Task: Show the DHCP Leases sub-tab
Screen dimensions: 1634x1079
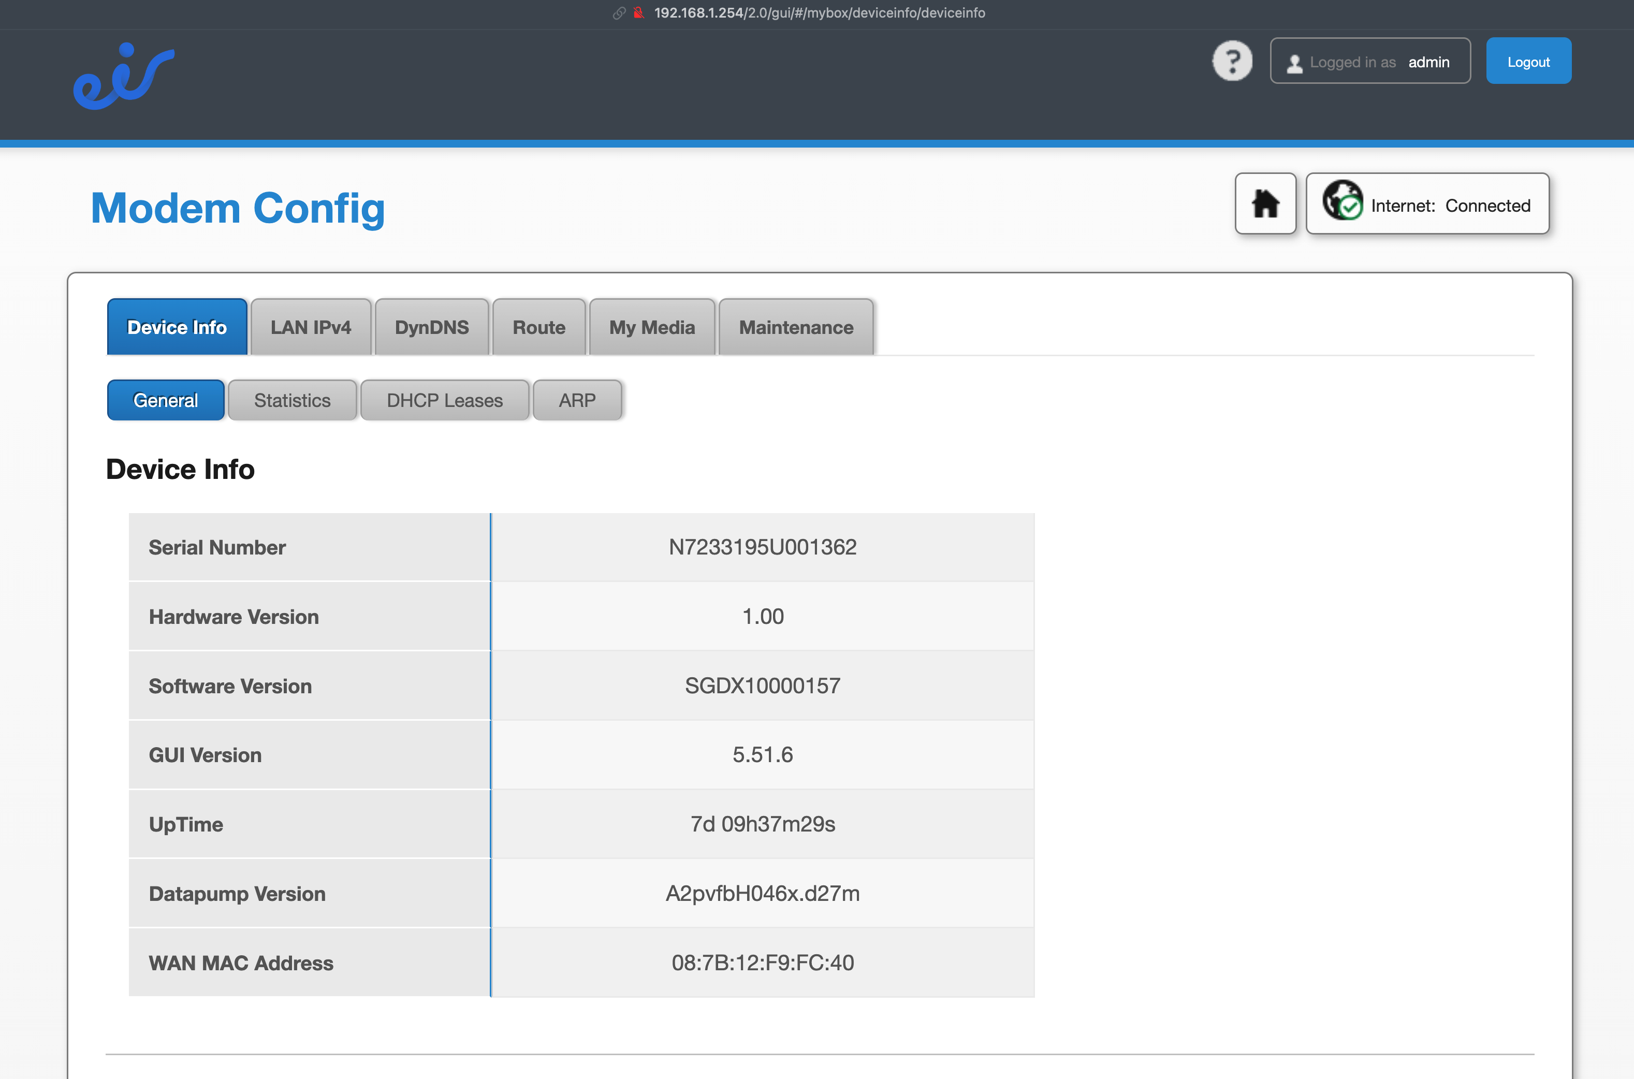Action: click(445, 400)
